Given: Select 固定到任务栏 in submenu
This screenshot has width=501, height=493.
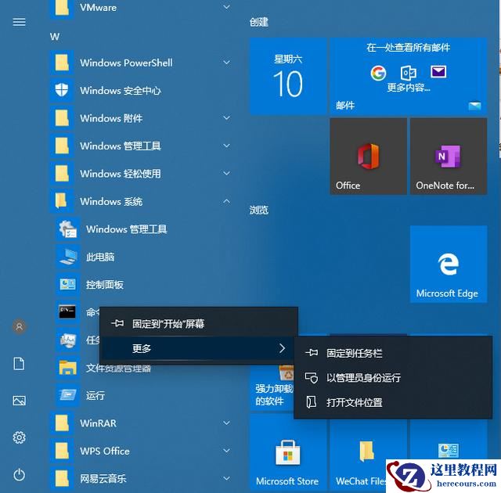Looking at the screenshot, I should pos(393,353).
